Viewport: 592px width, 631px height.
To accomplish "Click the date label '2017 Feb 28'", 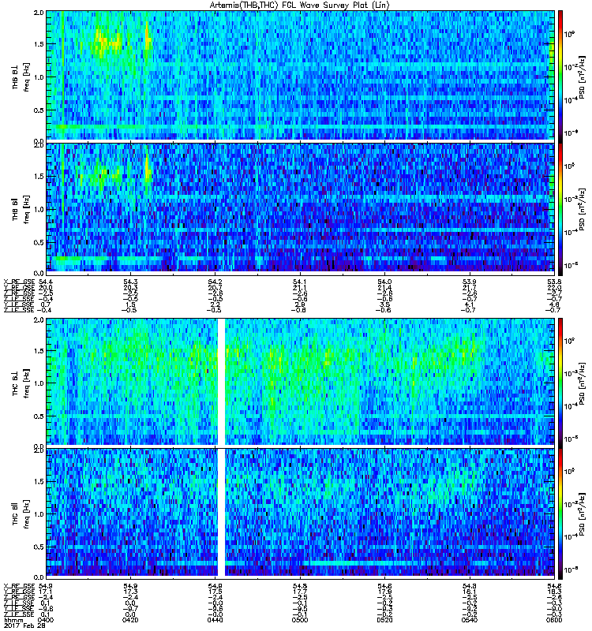I will 24,626.
